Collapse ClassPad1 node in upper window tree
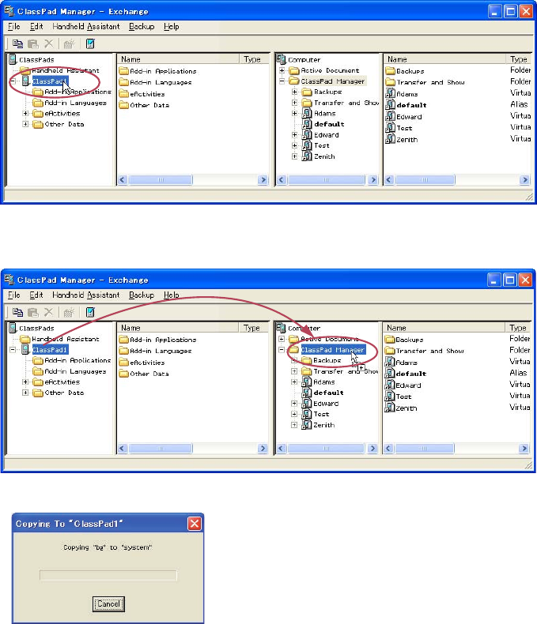 pyautogui.click(x=13, y=81)
